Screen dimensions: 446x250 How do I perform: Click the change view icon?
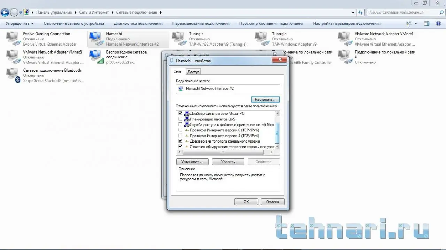pyautogui.click(x=409, y=24)
